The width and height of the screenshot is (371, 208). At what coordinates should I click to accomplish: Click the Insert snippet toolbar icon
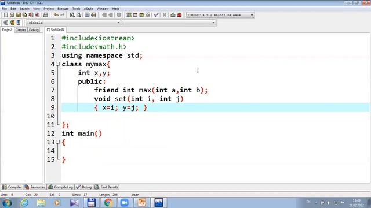(6, 23)
